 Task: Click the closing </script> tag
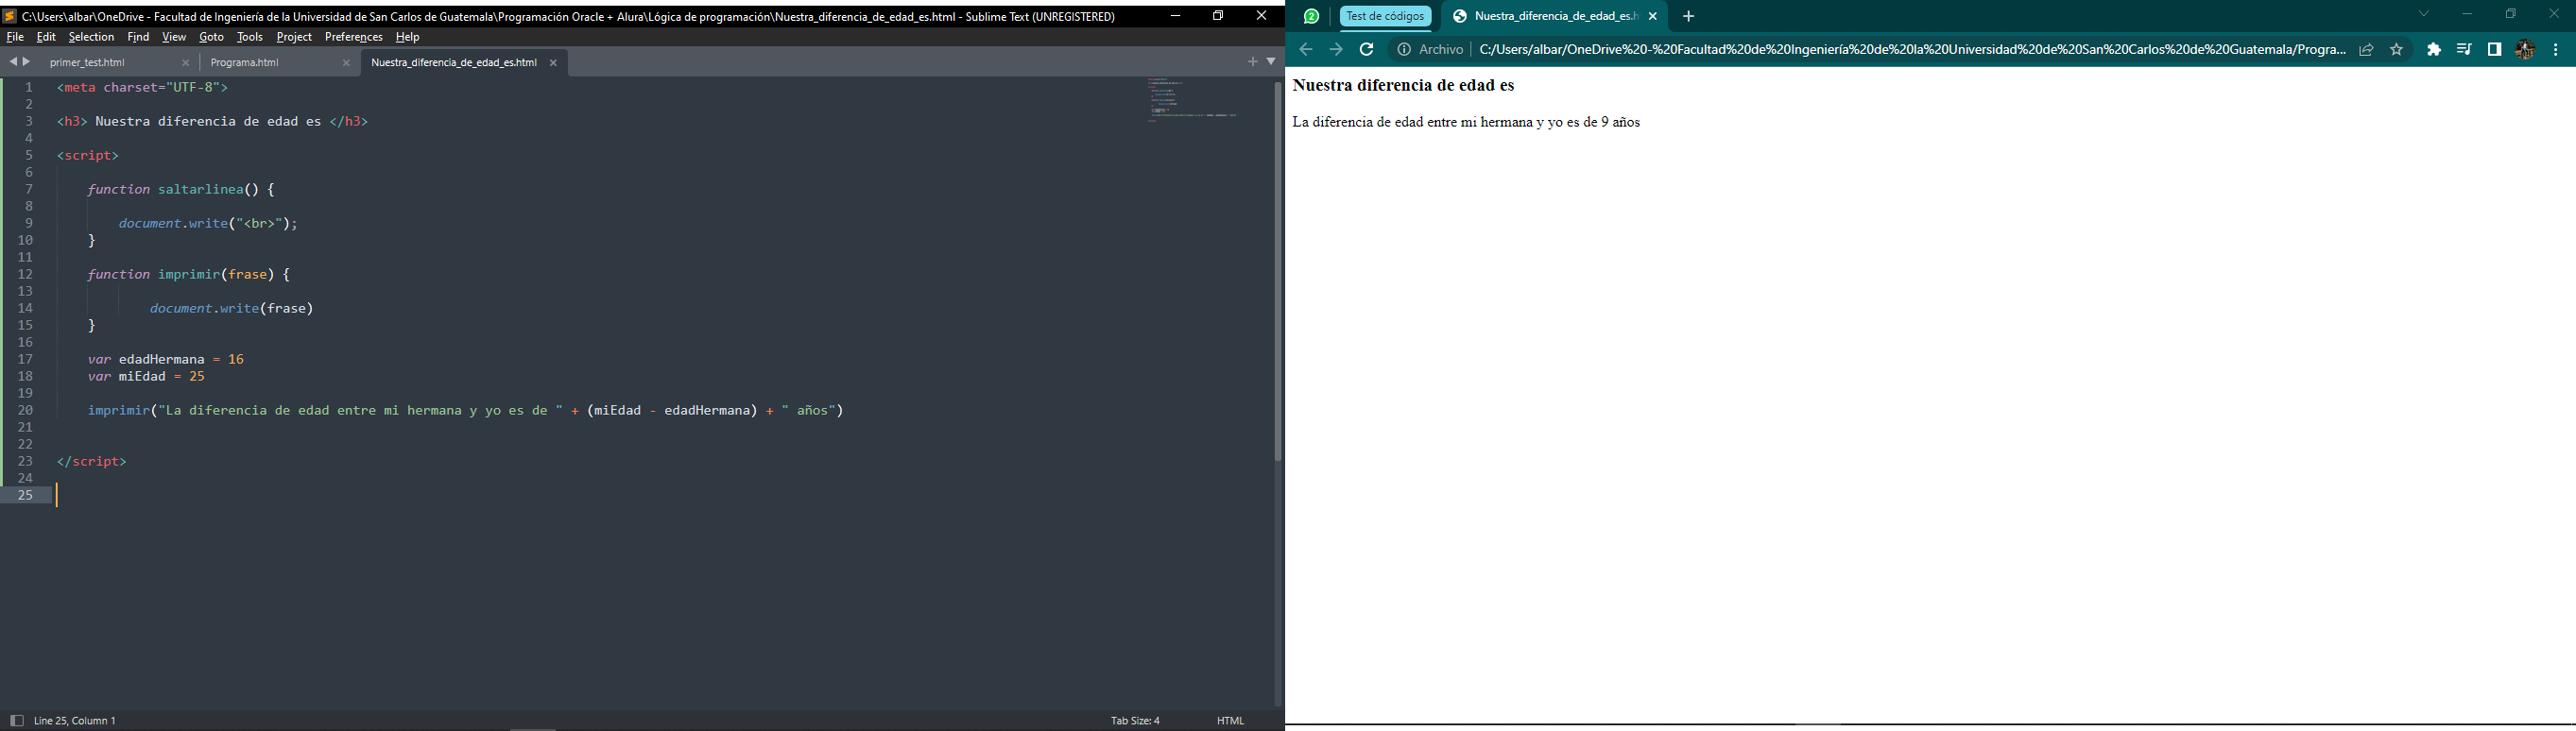92,461
